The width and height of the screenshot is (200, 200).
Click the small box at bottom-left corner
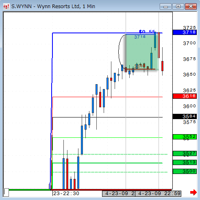click(x=6, y=192)
